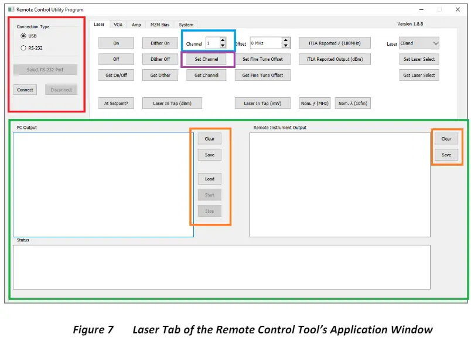
Task: Click the Nom. f (MHz) button
Action: click(x=315, y=103)
